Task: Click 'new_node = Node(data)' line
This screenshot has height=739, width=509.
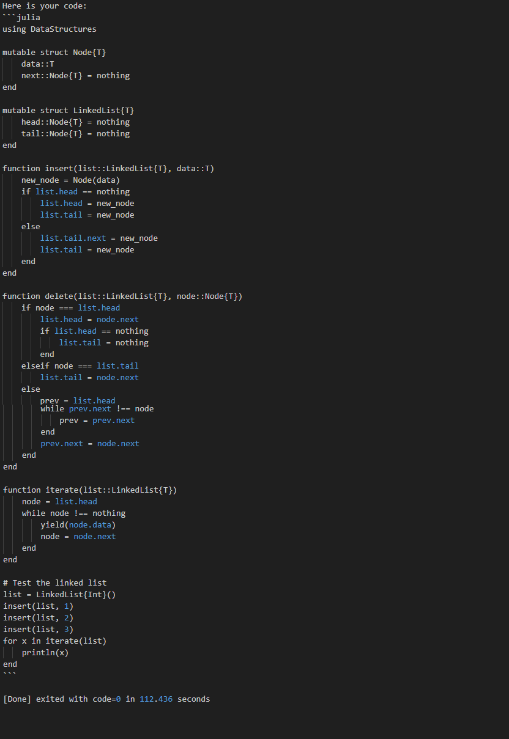Action: [x=71, y=180]
